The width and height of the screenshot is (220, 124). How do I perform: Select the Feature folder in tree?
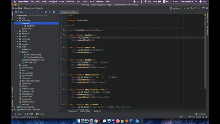click(27, 50)
